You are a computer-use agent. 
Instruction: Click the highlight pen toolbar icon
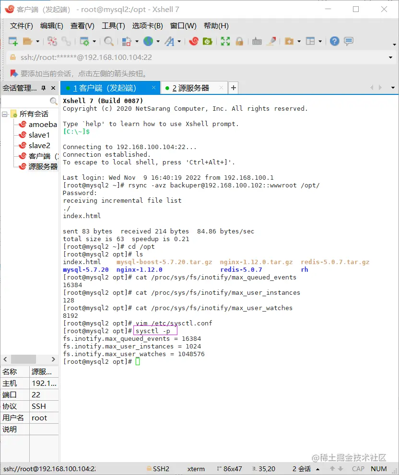pyautogui.click(x=271, y=41)
